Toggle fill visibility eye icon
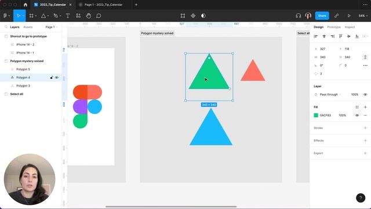Screen dimensions: 371x209 [x=357, y=116]
